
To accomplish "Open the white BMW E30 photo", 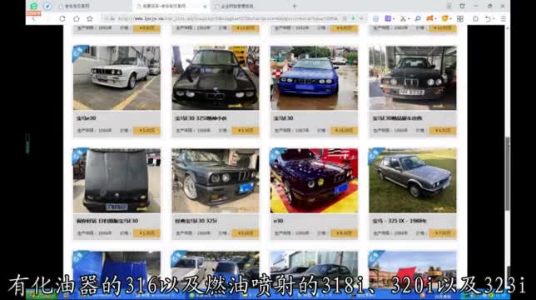I will [117, 78].
